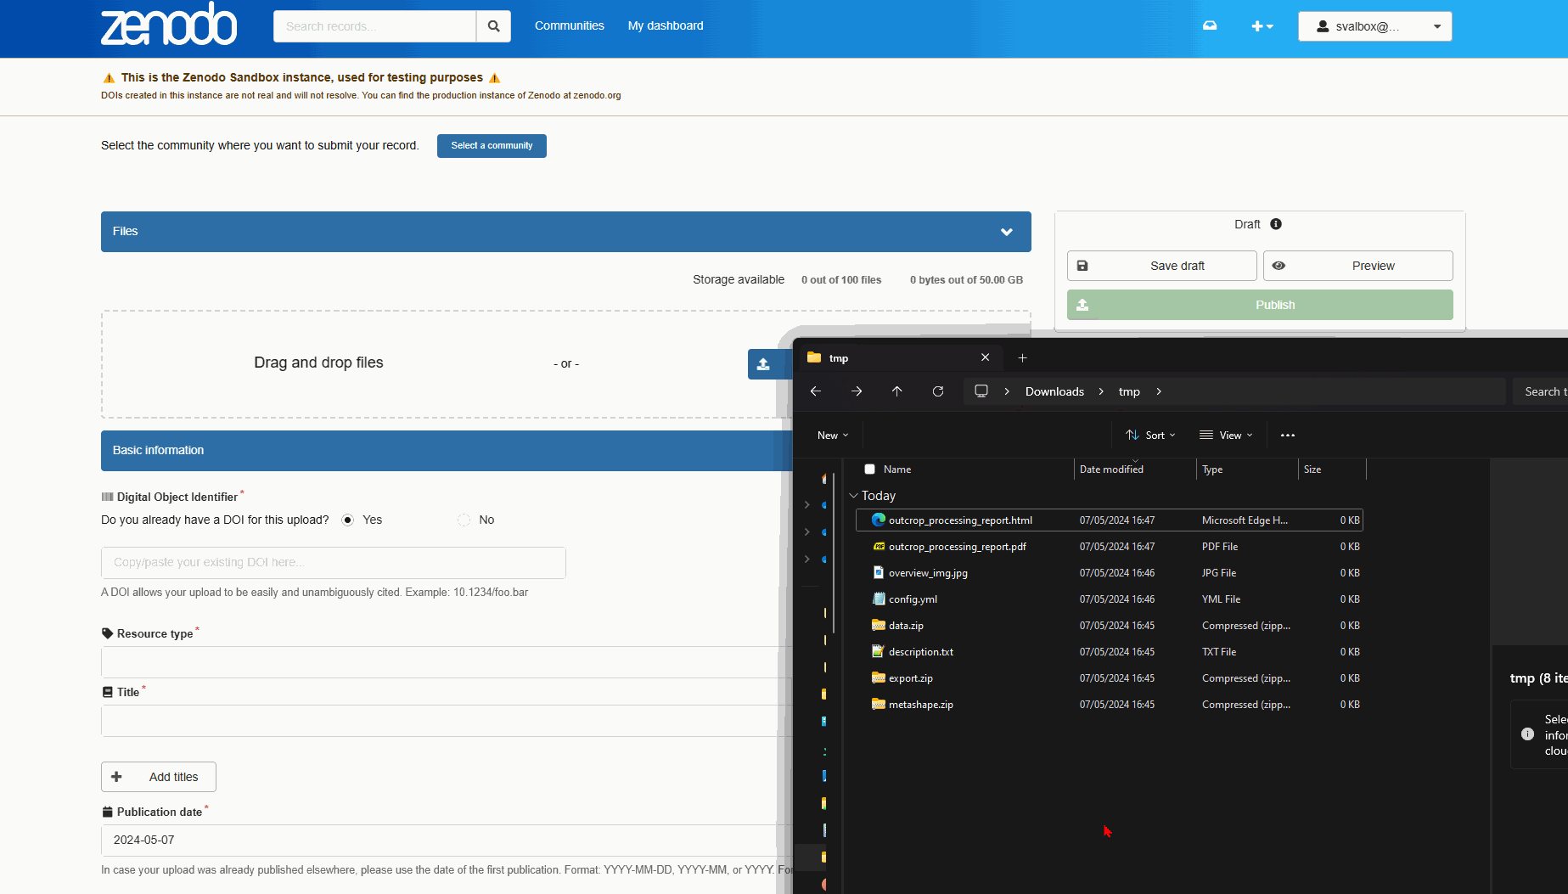
Task: Click the green Publish button
Action: pos(1260,305)
